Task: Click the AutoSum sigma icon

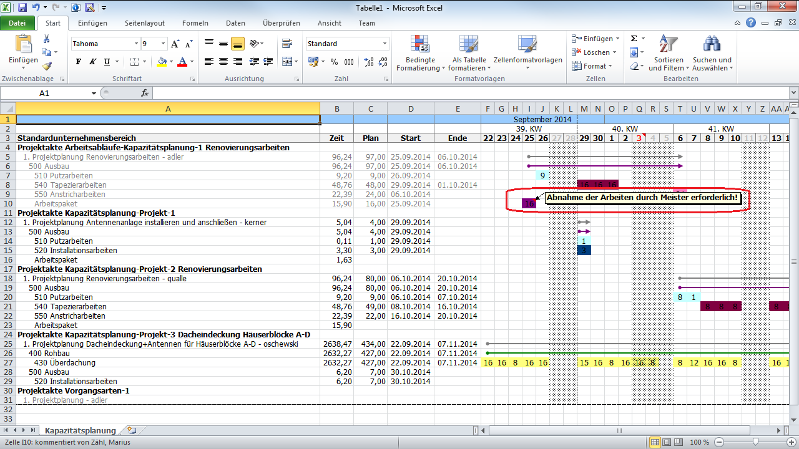Action: [x=634, y=39]
